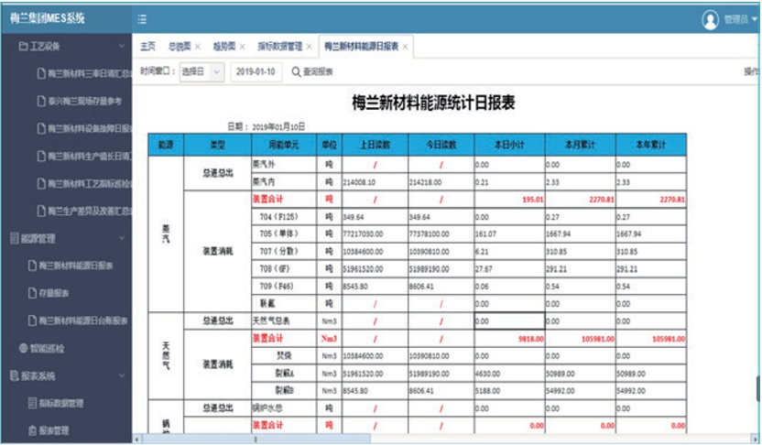The image size is (762, 445).
Task: Close the 梅兰新材料能源日报表 tab
Action: tap(406, 46)
